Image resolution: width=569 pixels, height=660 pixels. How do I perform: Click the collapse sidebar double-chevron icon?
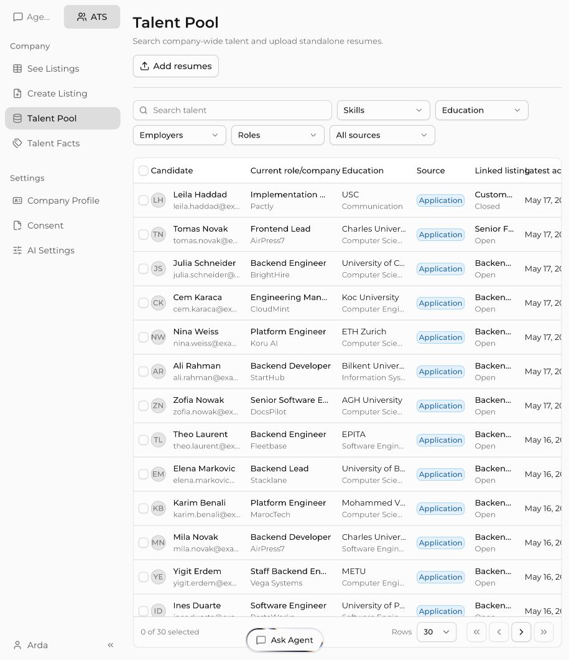111,645
